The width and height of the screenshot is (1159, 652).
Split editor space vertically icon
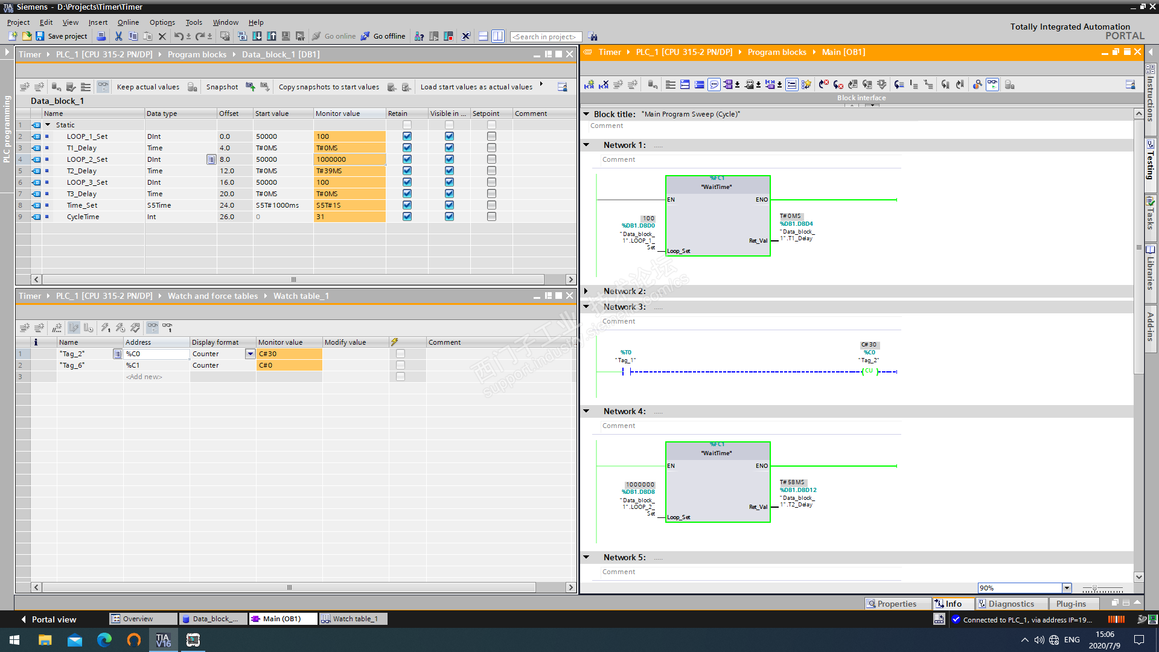(497, 36)
